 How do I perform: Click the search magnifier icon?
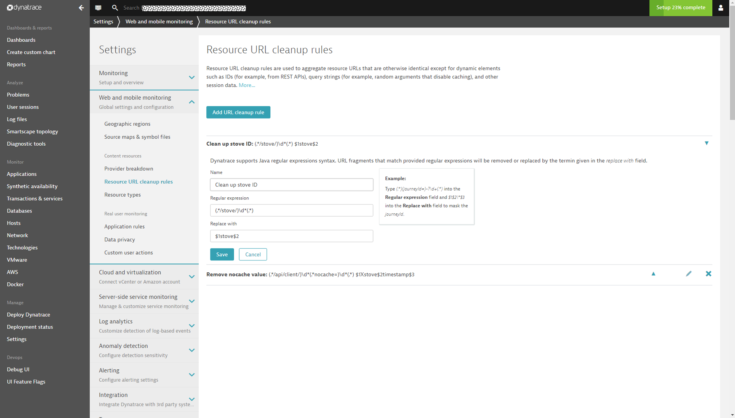click(x=115, y=7)
